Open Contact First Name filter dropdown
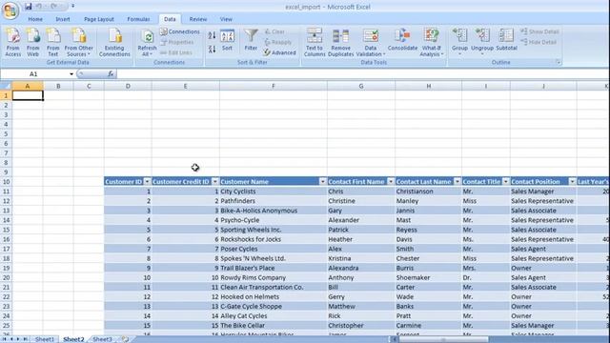The height and width of the screenshot is (343, 610). click(x=391, y=182)
